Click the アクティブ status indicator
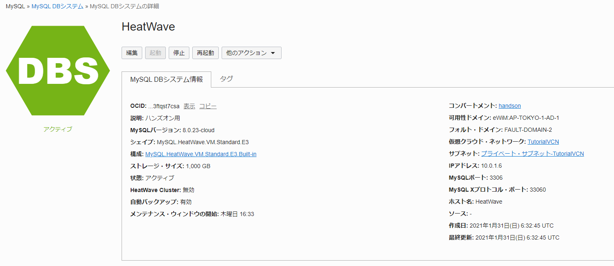Screen dimensions: 614x266 click(57, 130)
